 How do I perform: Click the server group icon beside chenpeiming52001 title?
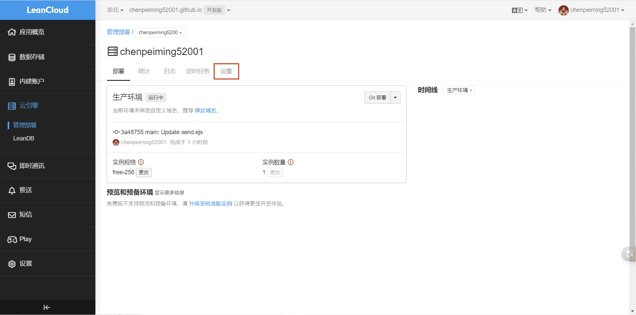click(x=113, y=51)
